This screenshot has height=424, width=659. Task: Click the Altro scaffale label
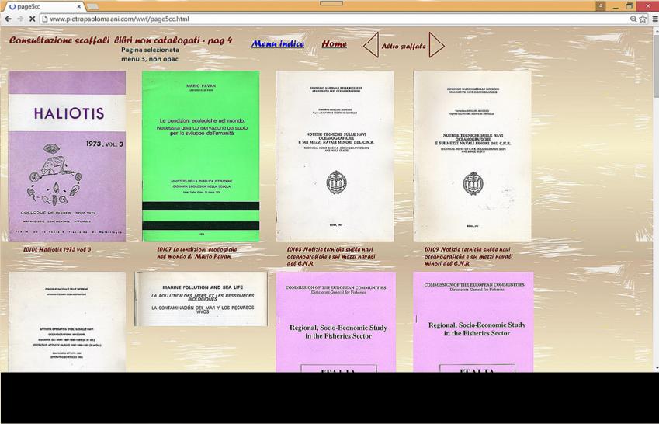click(x=404, y=47)
